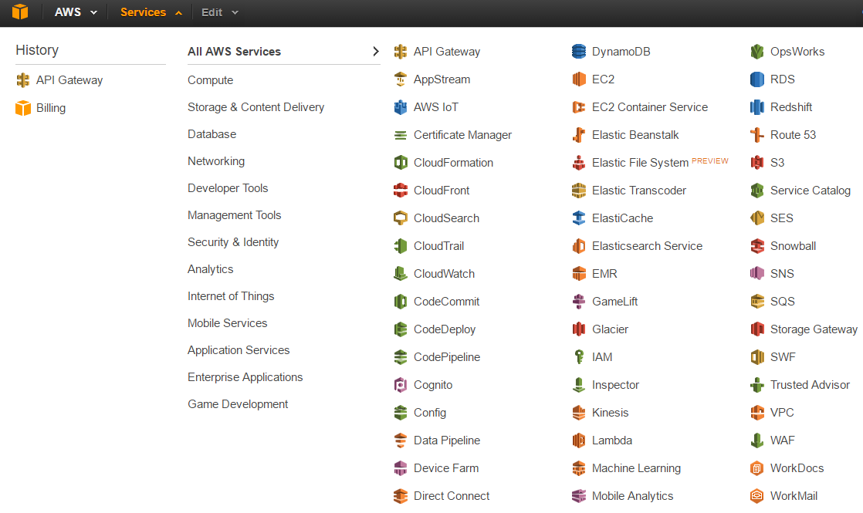Viewport: 863px width, 513px height.
Task: Click the ElastiCache service icon
Action: click(x=579, y=218)
